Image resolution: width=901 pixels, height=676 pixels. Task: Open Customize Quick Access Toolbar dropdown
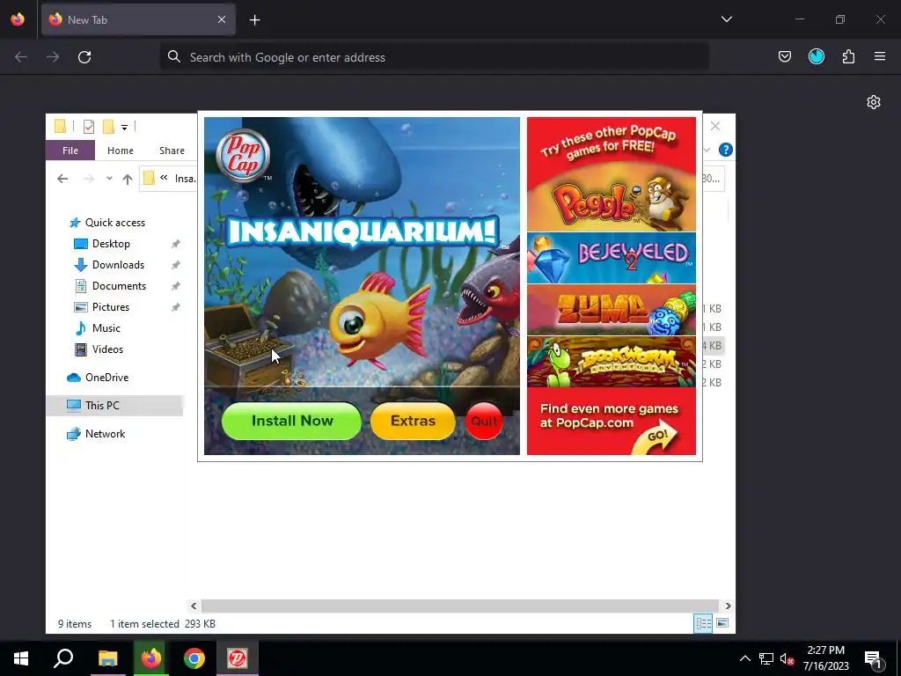click(124, 127)
